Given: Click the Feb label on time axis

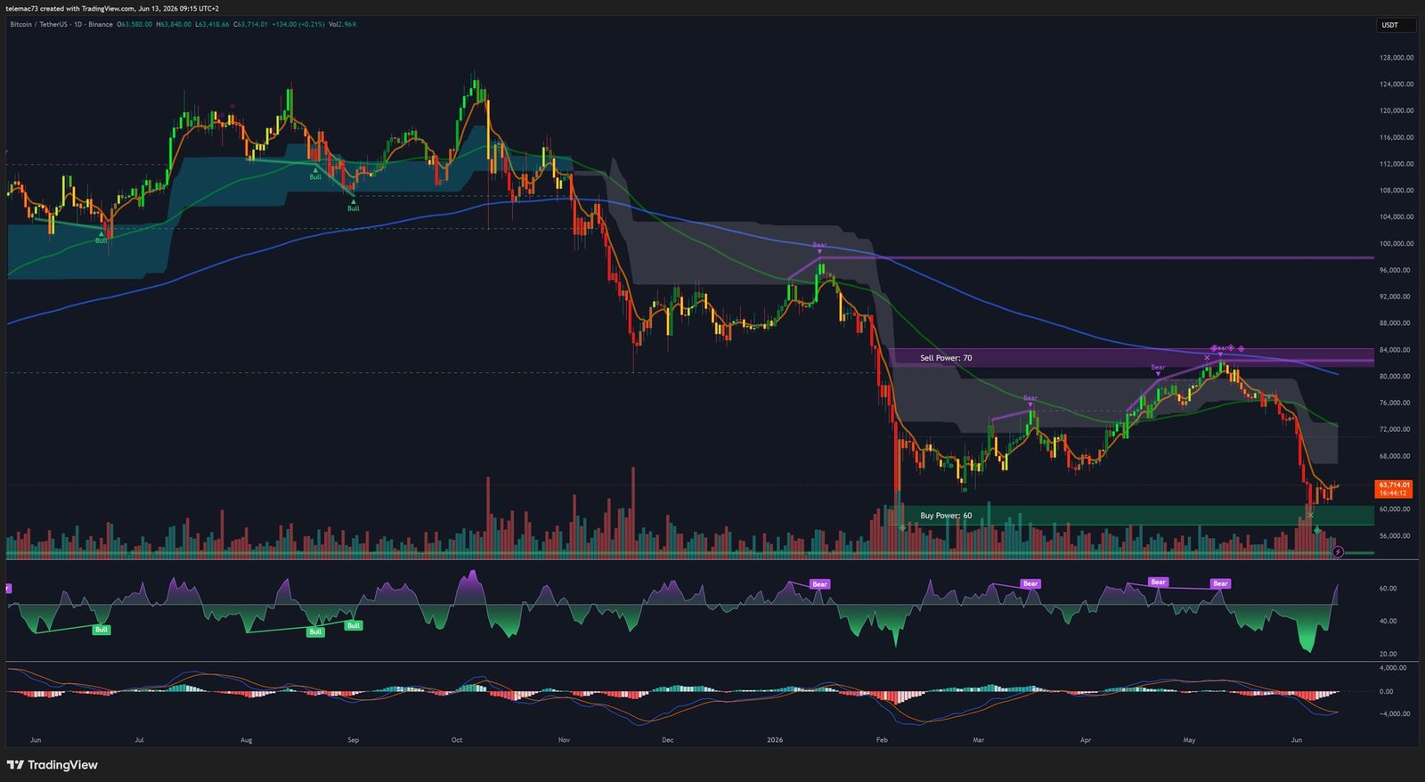Looking at the screenshot, I should pos(882,740).
